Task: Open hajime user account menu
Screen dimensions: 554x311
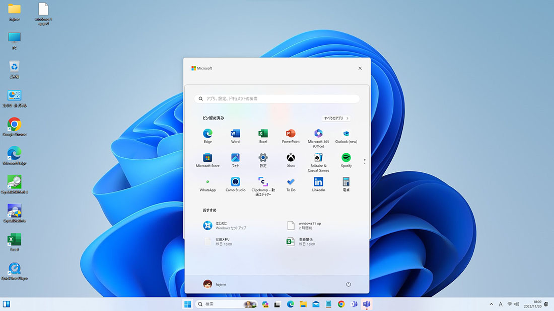Action: point(215,284)
